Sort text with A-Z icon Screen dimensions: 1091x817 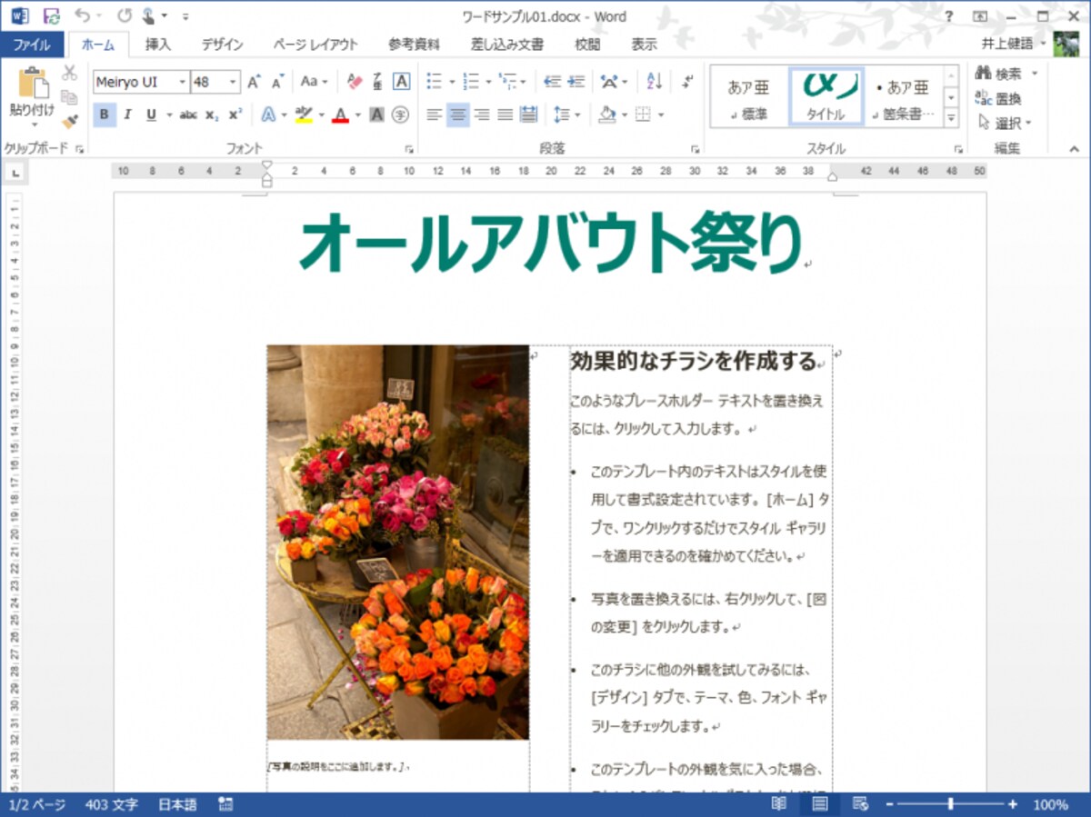tap(655, 82)
